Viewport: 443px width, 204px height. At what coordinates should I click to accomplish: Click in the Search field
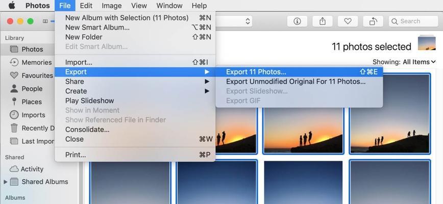click(x=413, y=21)
